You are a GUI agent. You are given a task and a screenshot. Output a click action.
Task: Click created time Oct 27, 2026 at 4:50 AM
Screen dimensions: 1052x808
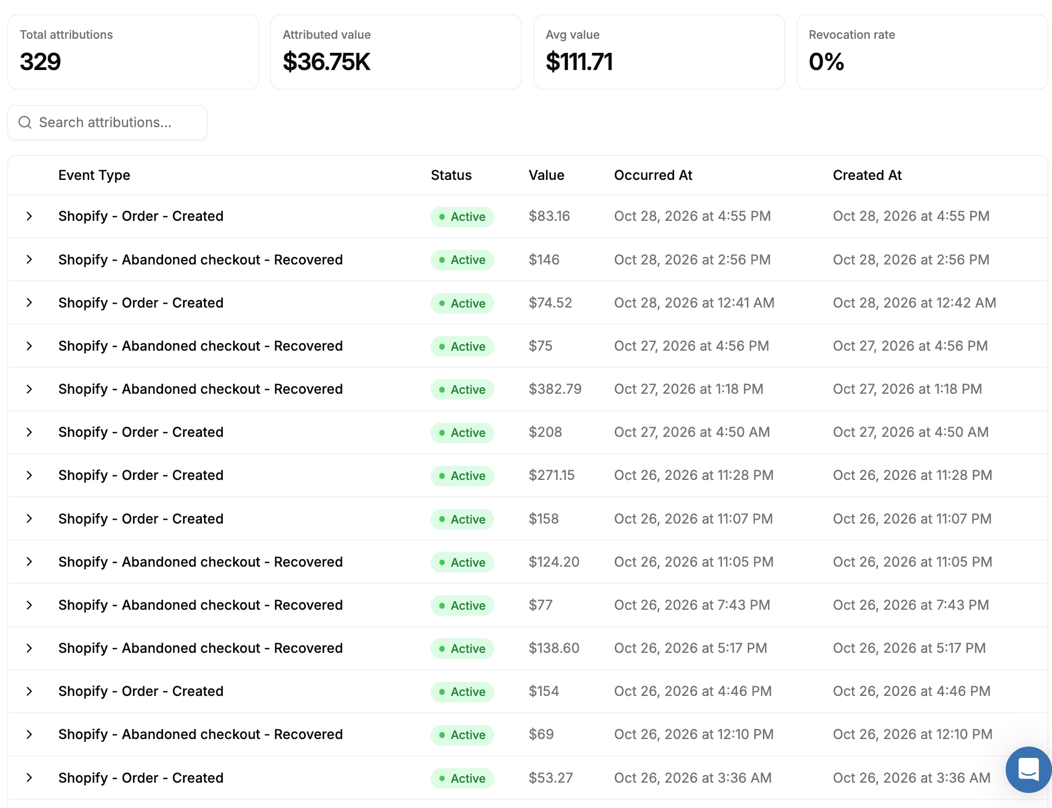[x=910, y=432]
